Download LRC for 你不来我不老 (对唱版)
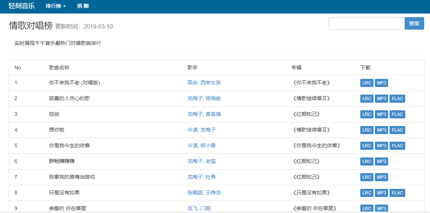This screenshot has height=213, width=430. click(x=367, y=83)
